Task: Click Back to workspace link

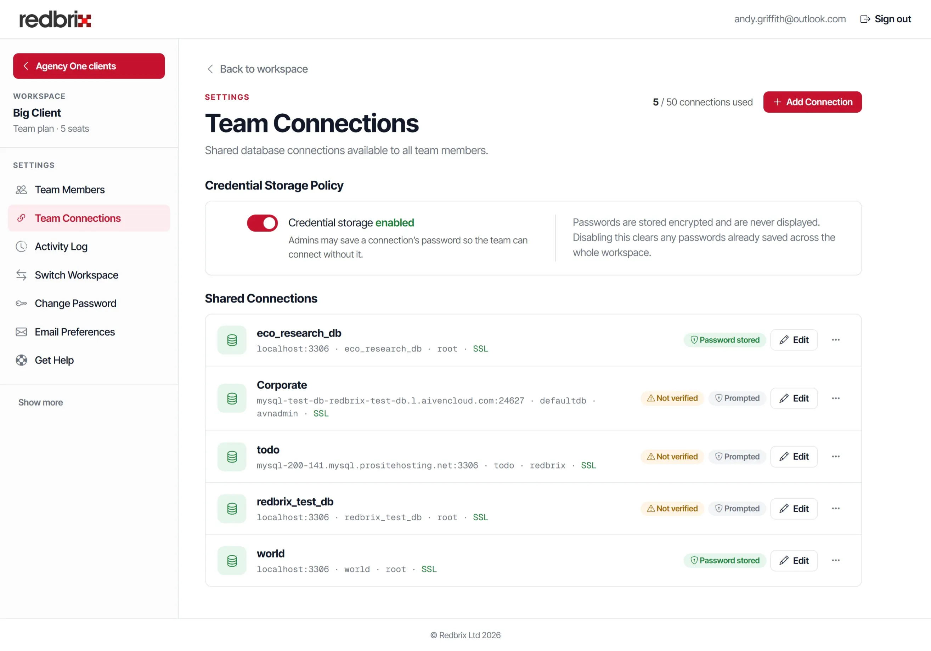Action: tap(257, 69)
